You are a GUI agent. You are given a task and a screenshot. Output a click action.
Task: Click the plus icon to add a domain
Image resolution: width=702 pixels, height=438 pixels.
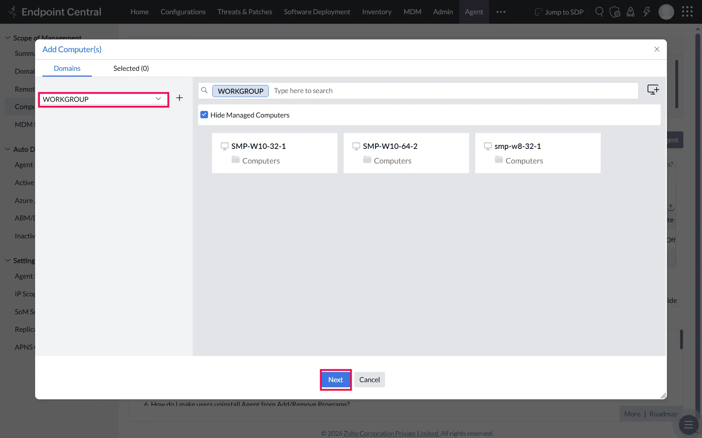click(180, 98)
